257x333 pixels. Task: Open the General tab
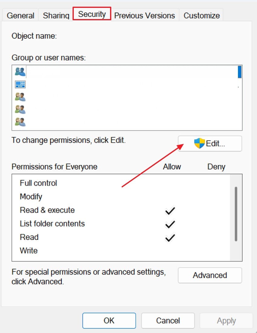20,15
